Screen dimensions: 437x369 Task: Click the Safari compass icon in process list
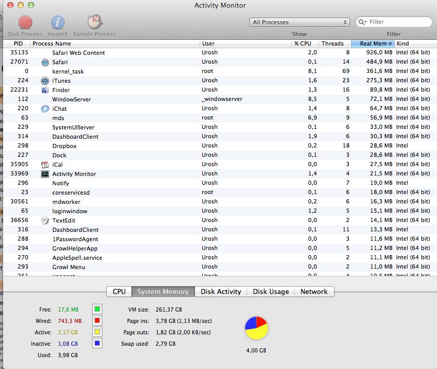[45, 62]
